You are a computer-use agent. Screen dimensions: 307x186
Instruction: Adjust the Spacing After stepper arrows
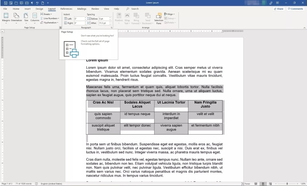coord(110,23)
